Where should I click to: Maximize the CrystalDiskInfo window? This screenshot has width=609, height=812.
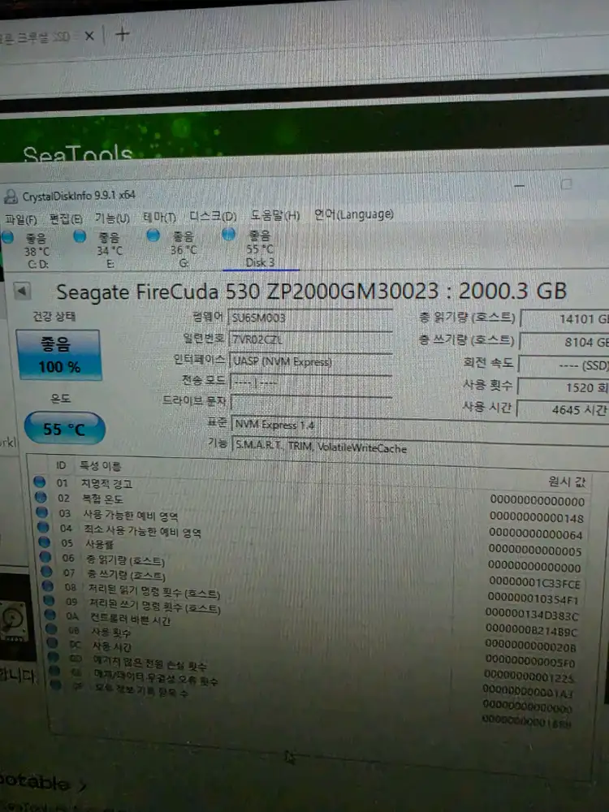tap(566, 184)
